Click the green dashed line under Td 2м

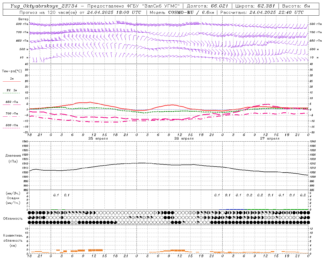pyautogui.click(x=12, y=93)
